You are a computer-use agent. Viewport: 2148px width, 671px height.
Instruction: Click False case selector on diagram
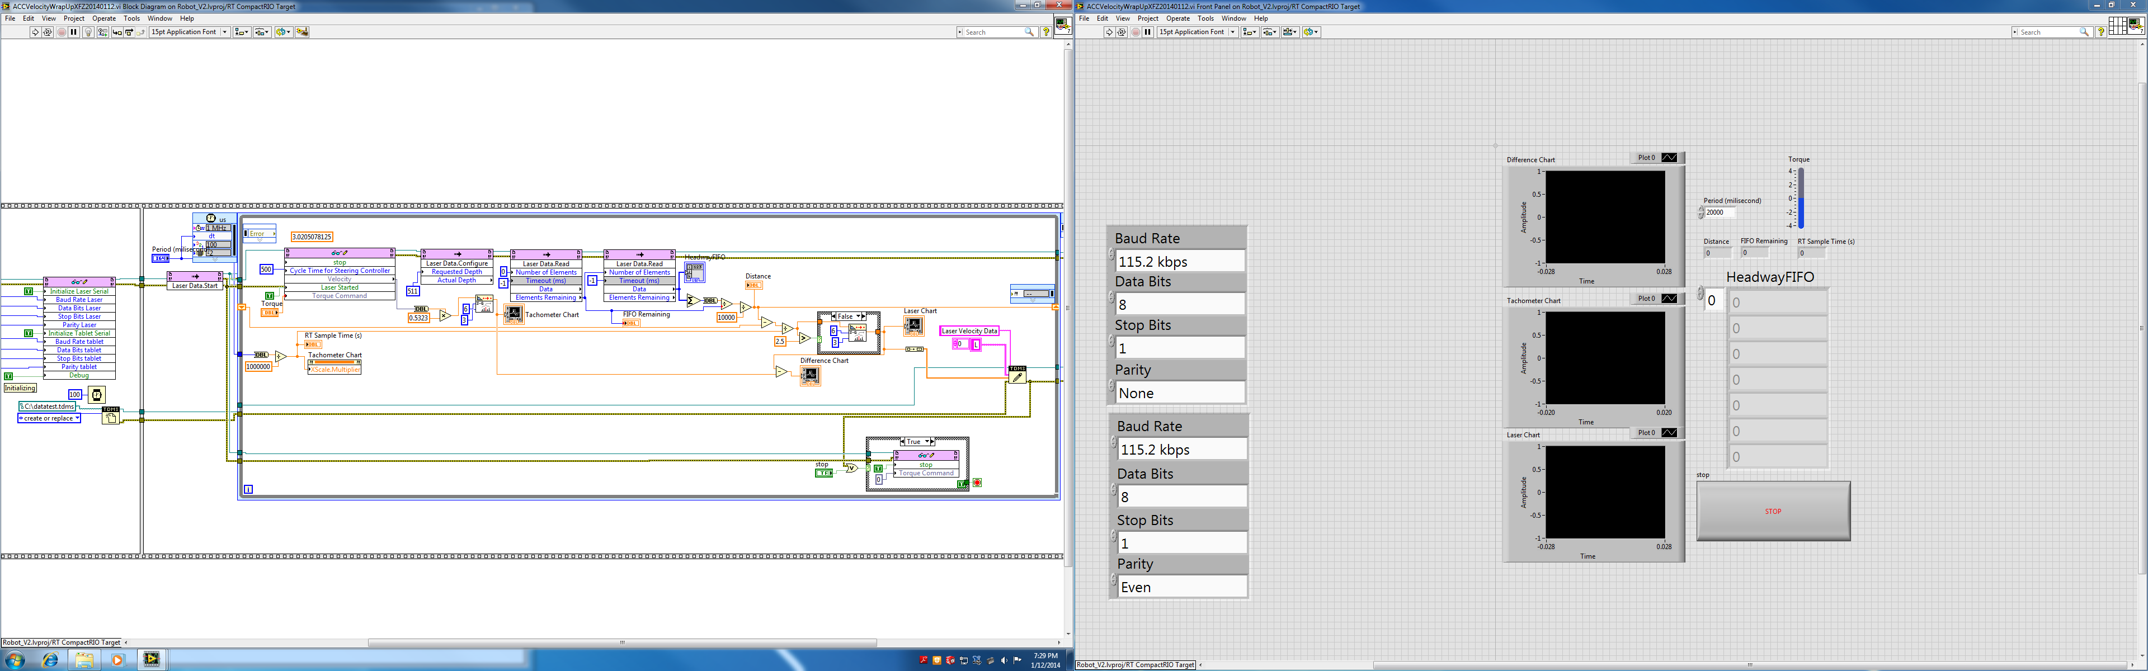[850, 316]
